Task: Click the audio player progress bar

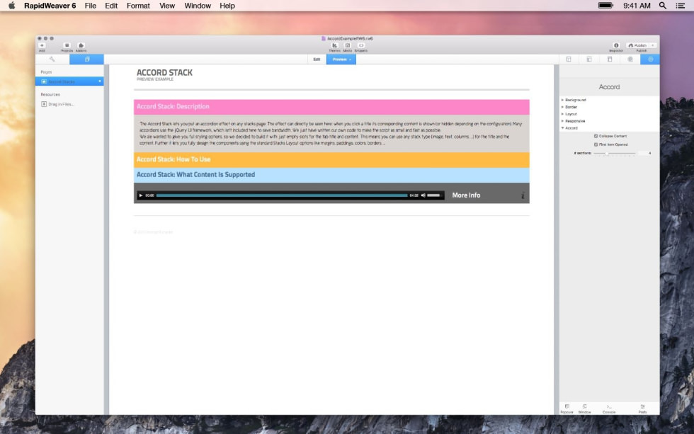Action: point(282,195)
